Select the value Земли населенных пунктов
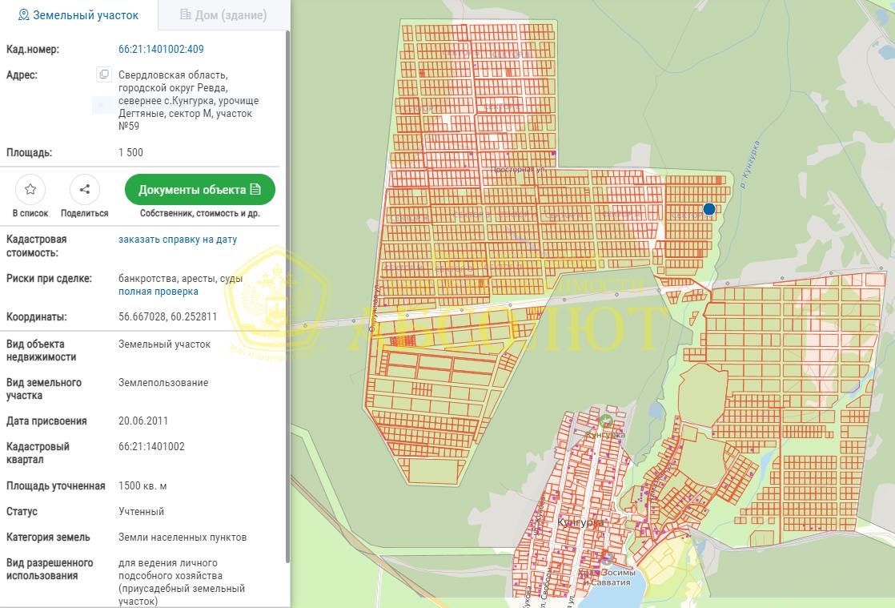 click(183, 538)
